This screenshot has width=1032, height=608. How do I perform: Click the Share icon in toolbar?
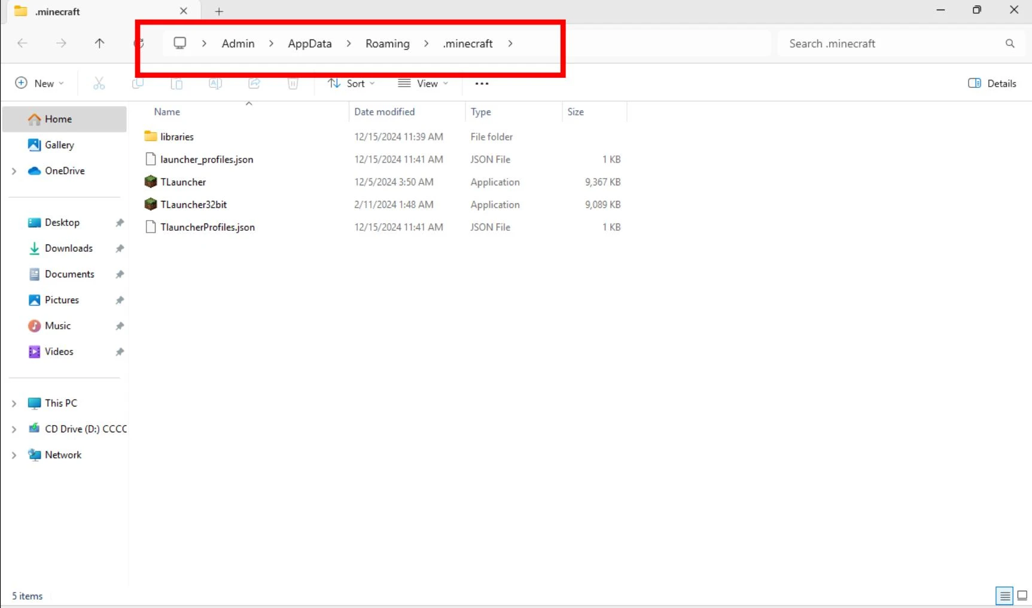[x=254, y=84]
